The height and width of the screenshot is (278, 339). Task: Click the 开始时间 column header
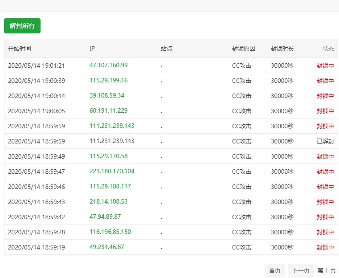click(x=20, y=49)
